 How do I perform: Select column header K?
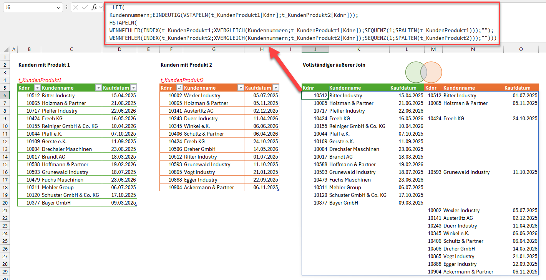pos(359,49)
